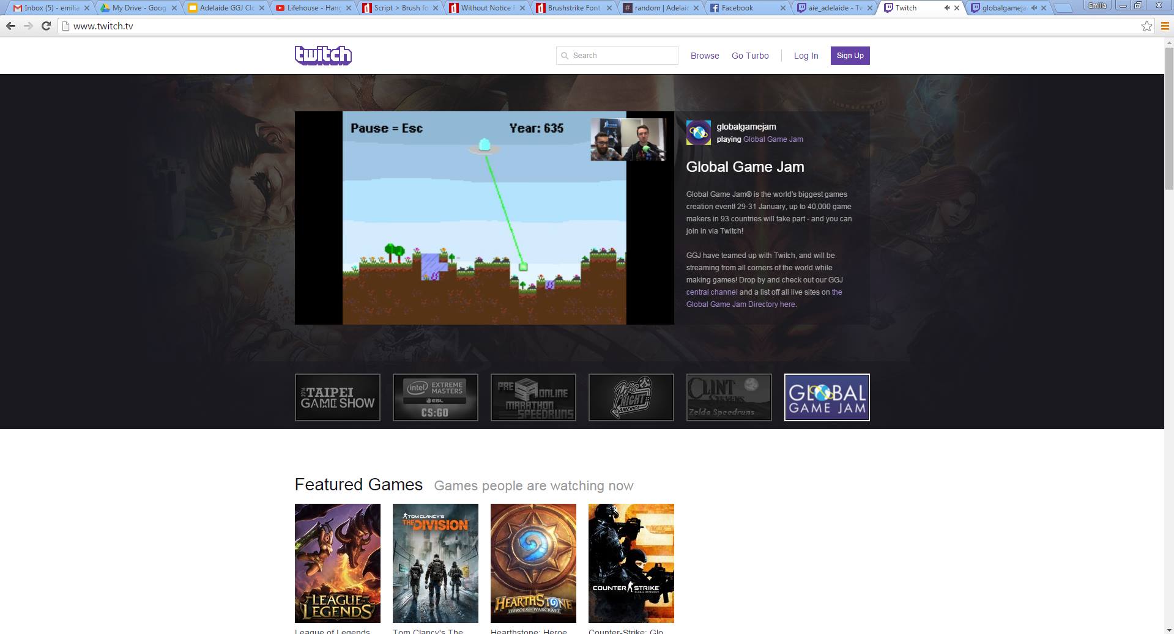
Task: Click the Twitch logo in header
Action: tap(323, 56)
